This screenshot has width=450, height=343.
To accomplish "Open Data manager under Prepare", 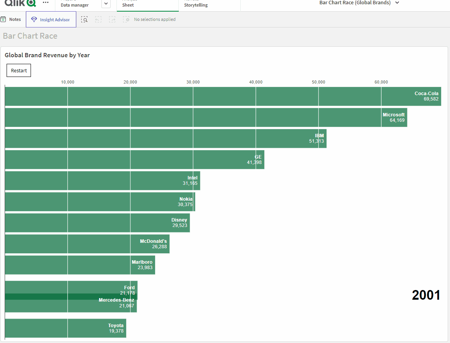I will [74, 5].
